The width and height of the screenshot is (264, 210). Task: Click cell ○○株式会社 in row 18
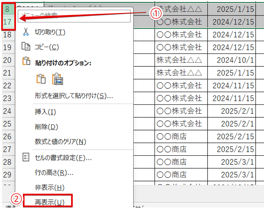181,35
